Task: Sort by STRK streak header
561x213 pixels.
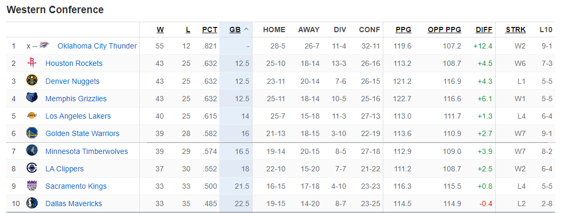Action: [515, 30]
